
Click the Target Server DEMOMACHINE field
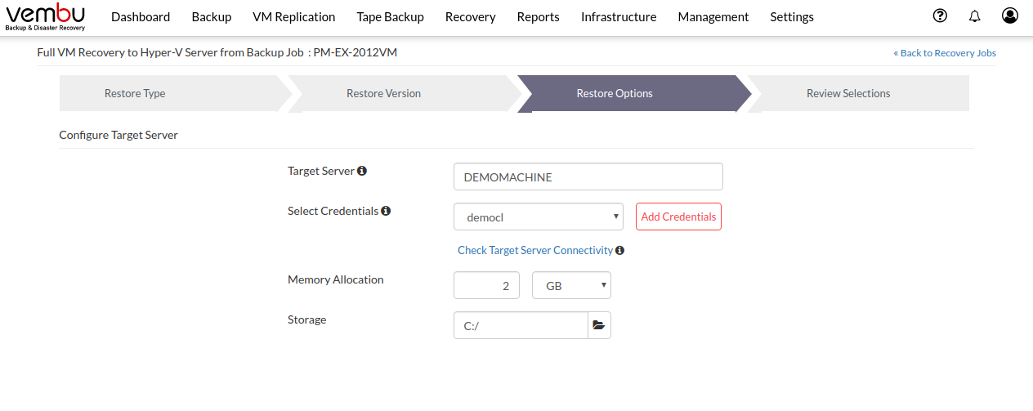588,176
